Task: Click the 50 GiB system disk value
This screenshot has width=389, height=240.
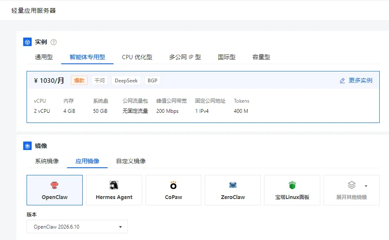Action: pyautogui.click(x=100, y=111)
